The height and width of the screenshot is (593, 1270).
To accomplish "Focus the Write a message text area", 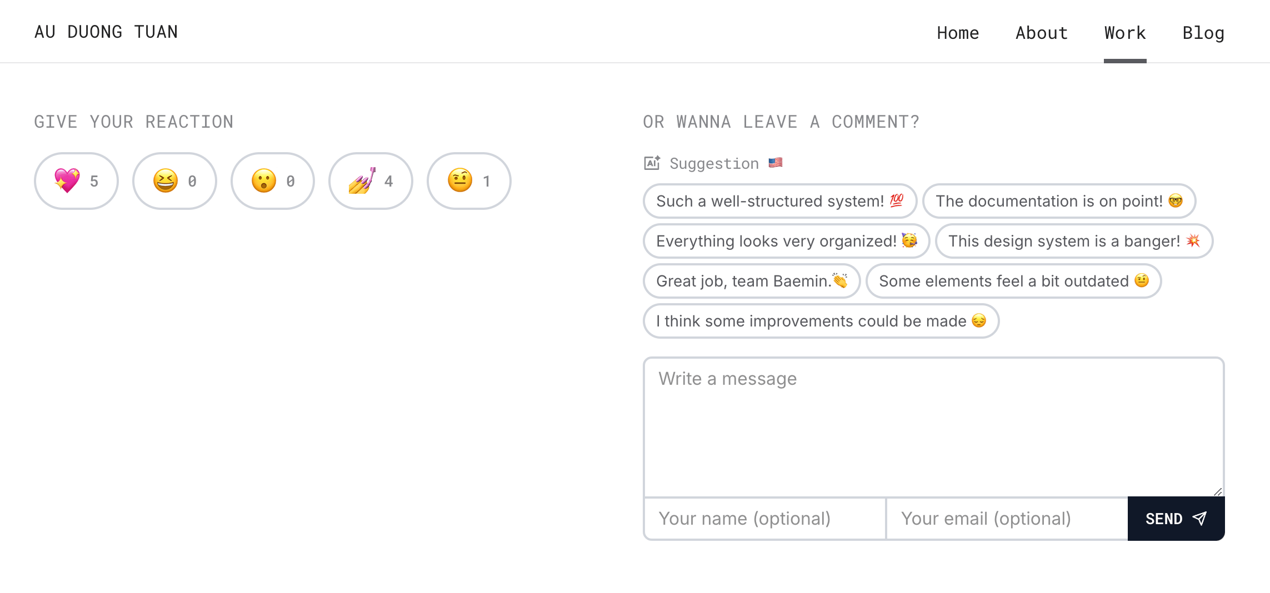I will [934, 427].
